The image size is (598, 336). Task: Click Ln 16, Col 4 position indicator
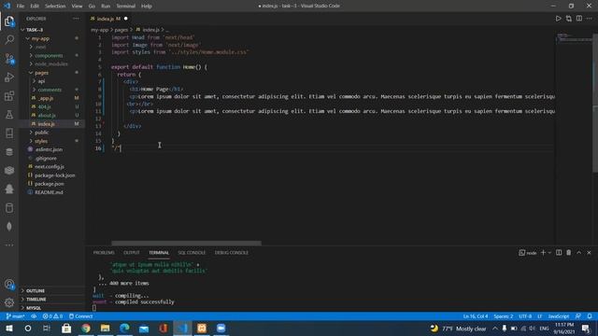476,316
